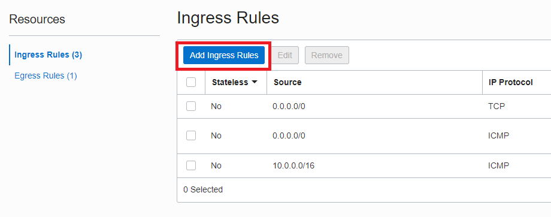Click ICMP in the 10.0.0.0/16 row

point(498,165)
